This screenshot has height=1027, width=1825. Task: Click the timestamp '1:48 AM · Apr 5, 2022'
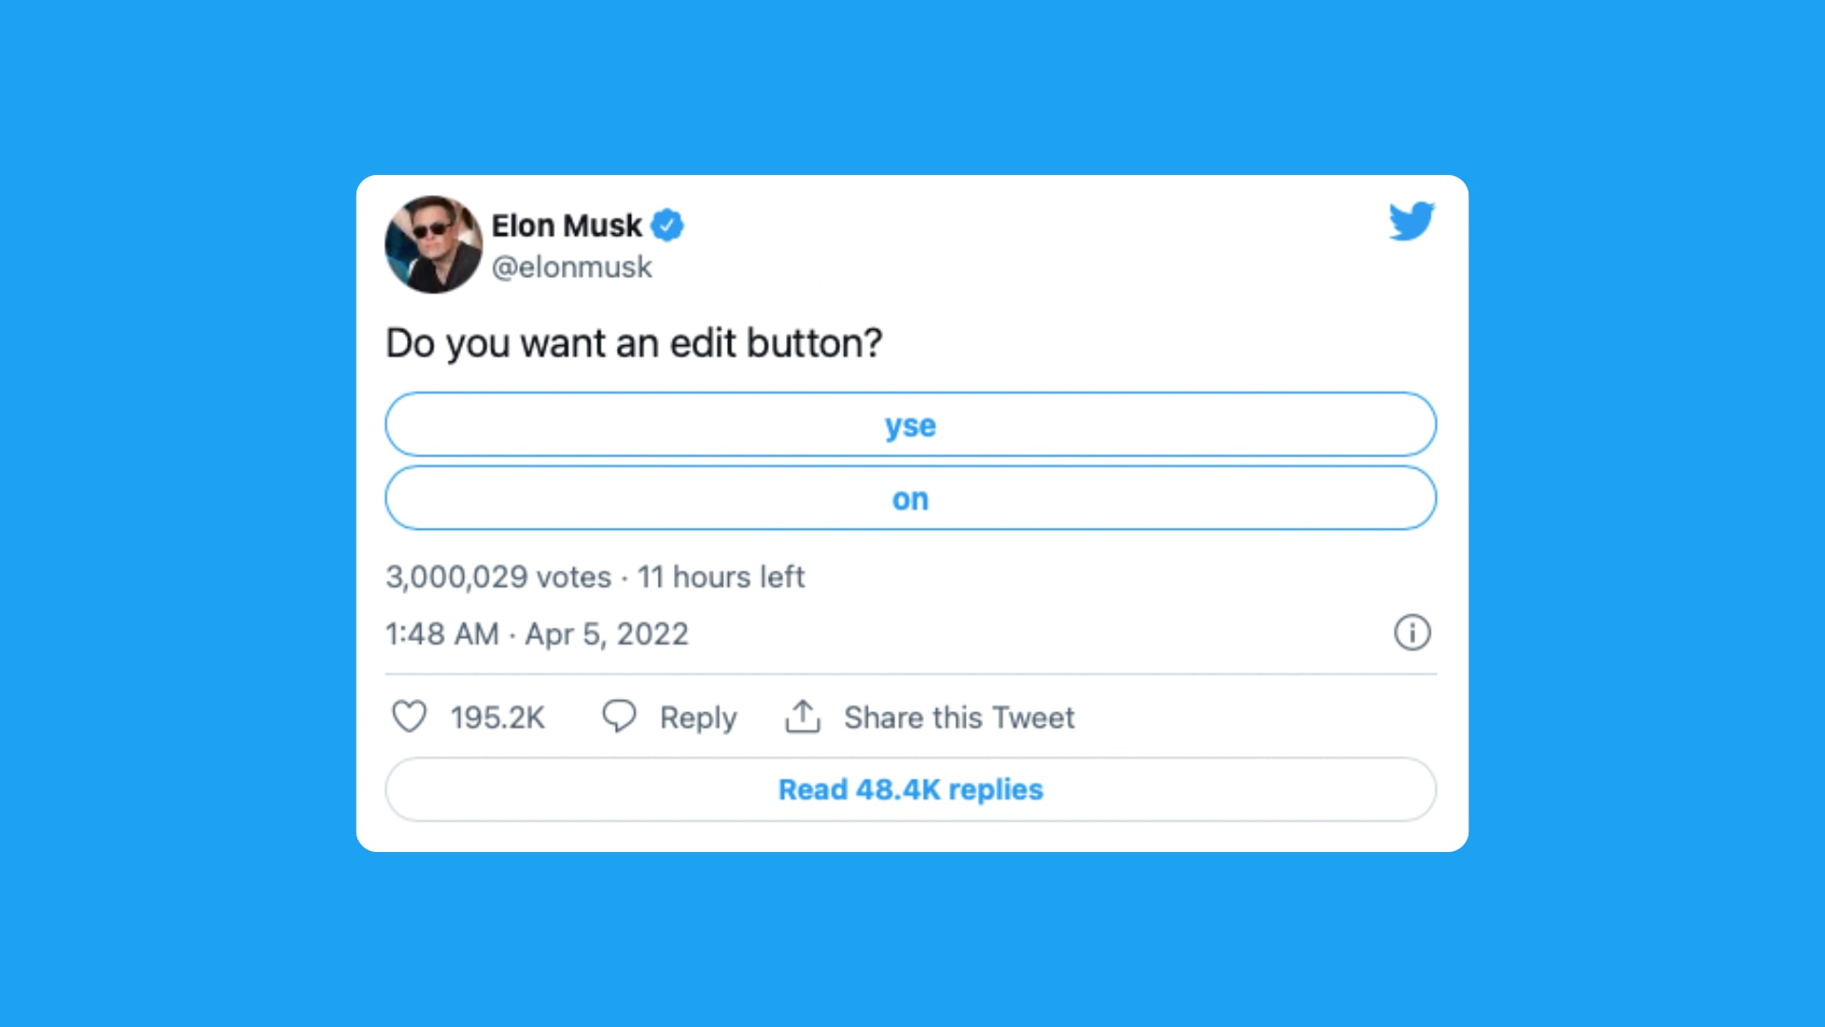point(537,633)
